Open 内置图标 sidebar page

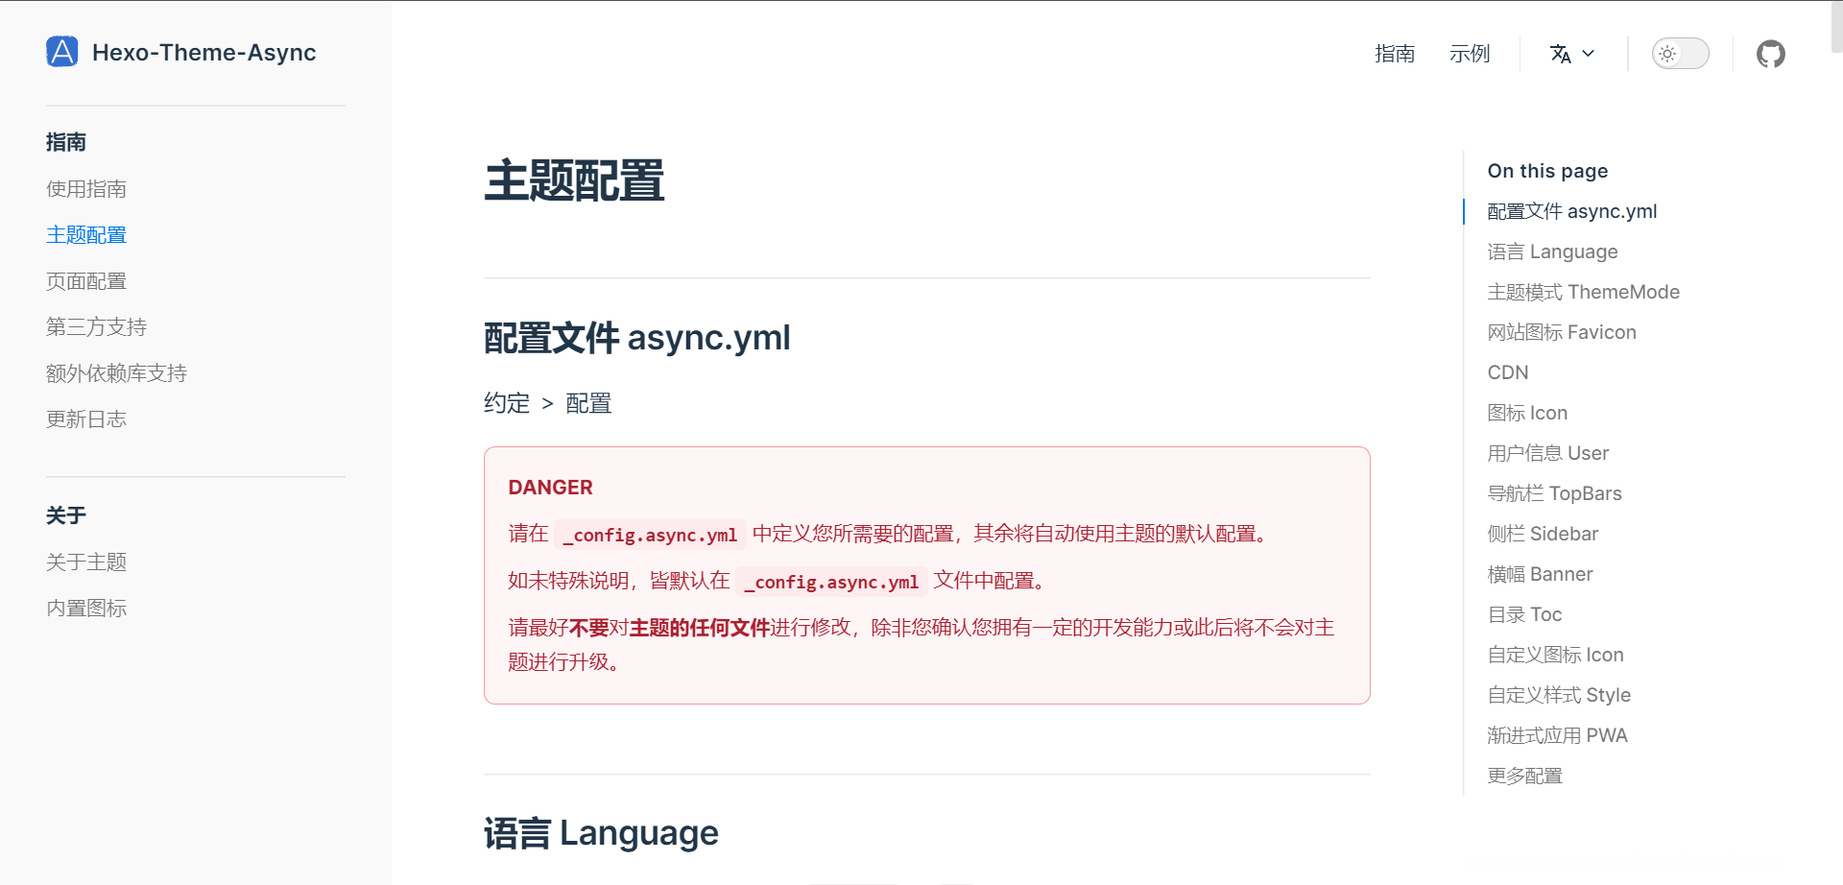point(86,609)
